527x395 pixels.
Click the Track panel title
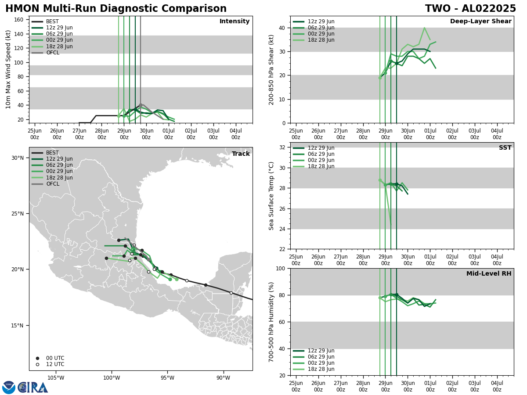[x=241, y=154]
